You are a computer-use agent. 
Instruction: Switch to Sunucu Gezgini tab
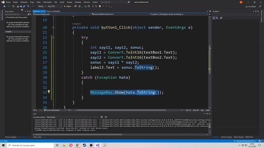(x=11, y=137)
